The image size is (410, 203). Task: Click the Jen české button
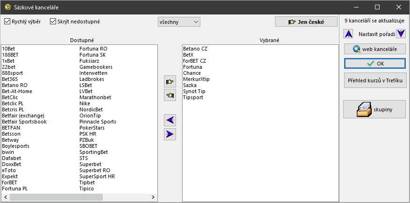306,22
